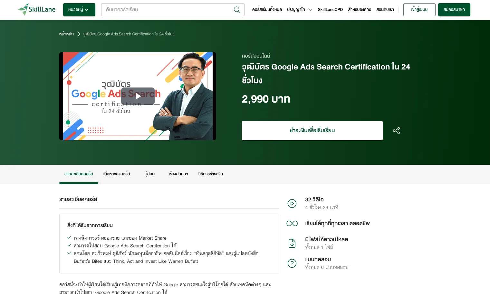Click the ทั้งหมด 6 แบบทดสอบ text
Viewport: 490px width, 294px height.
pos(327,267)
